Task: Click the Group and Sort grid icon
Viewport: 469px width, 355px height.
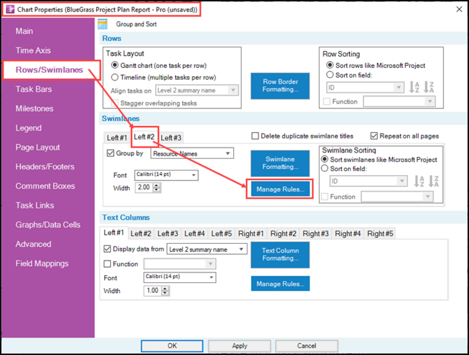Action: [x=102, y=24]
